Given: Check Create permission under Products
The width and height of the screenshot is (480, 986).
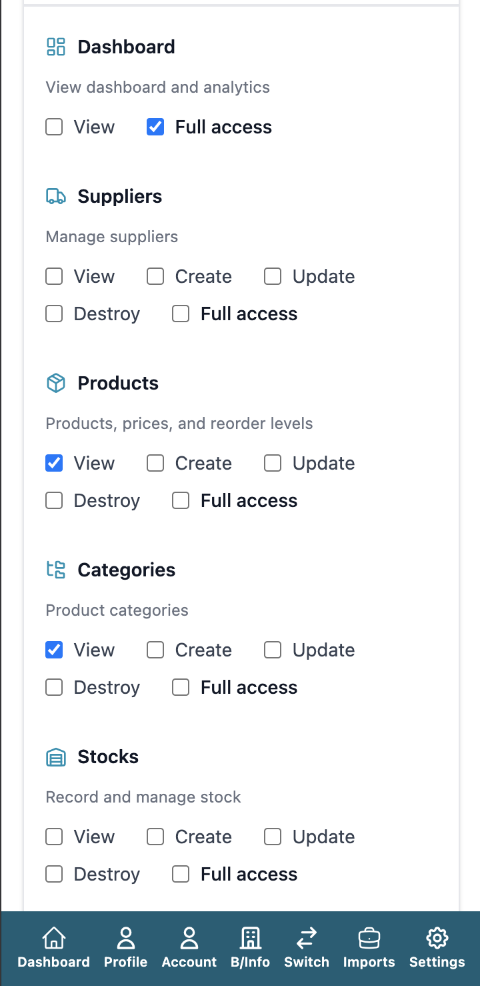Looking at the screenshot, I should tap(155, 463).
